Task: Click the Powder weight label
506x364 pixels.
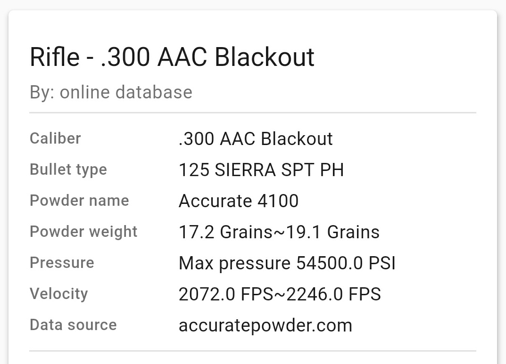Action: 83,232
